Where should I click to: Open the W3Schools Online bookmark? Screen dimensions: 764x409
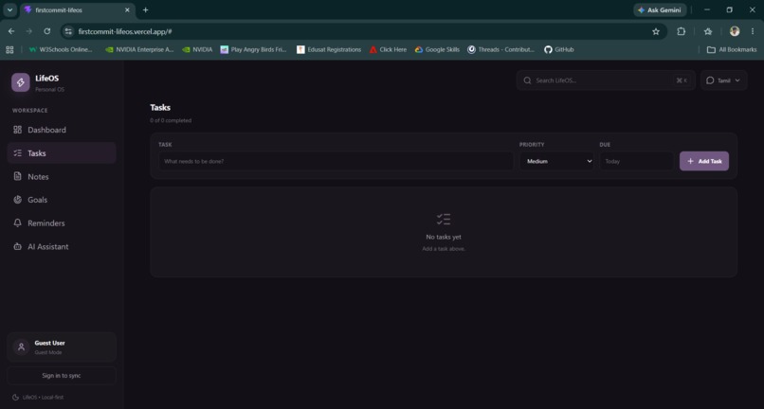[x=61, y=49]
